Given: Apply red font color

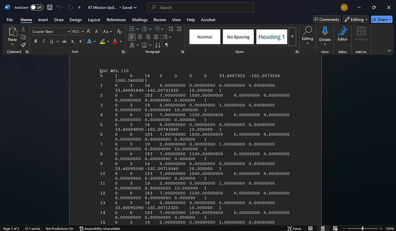Looking at the screenshot, I should tap(115, 42).
